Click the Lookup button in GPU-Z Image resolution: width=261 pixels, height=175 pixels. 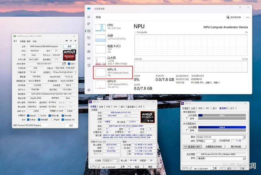70,46
